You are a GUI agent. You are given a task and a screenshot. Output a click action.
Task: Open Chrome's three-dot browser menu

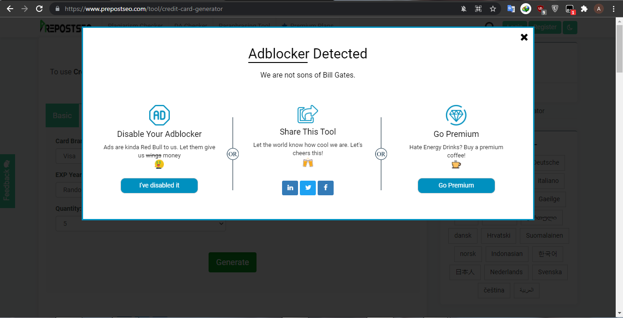tap(613, 9)
